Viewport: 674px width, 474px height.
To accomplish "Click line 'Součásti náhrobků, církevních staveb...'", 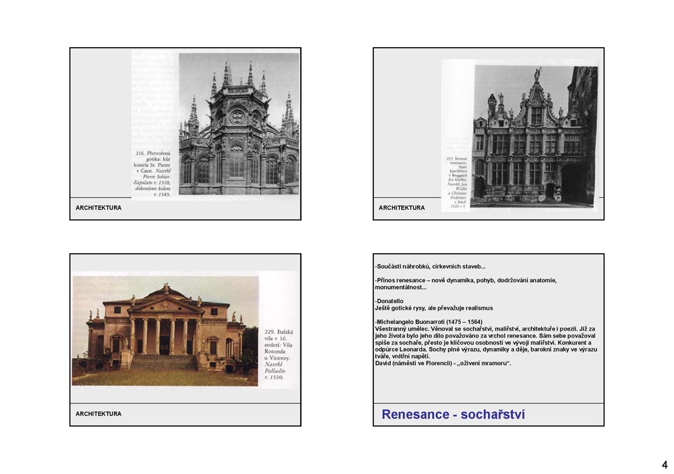I will pos(430,267).
